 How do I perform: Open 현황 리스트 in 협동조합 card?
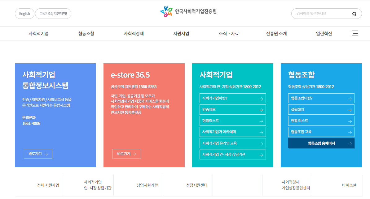pyautogui.click(x=321, y=121)
